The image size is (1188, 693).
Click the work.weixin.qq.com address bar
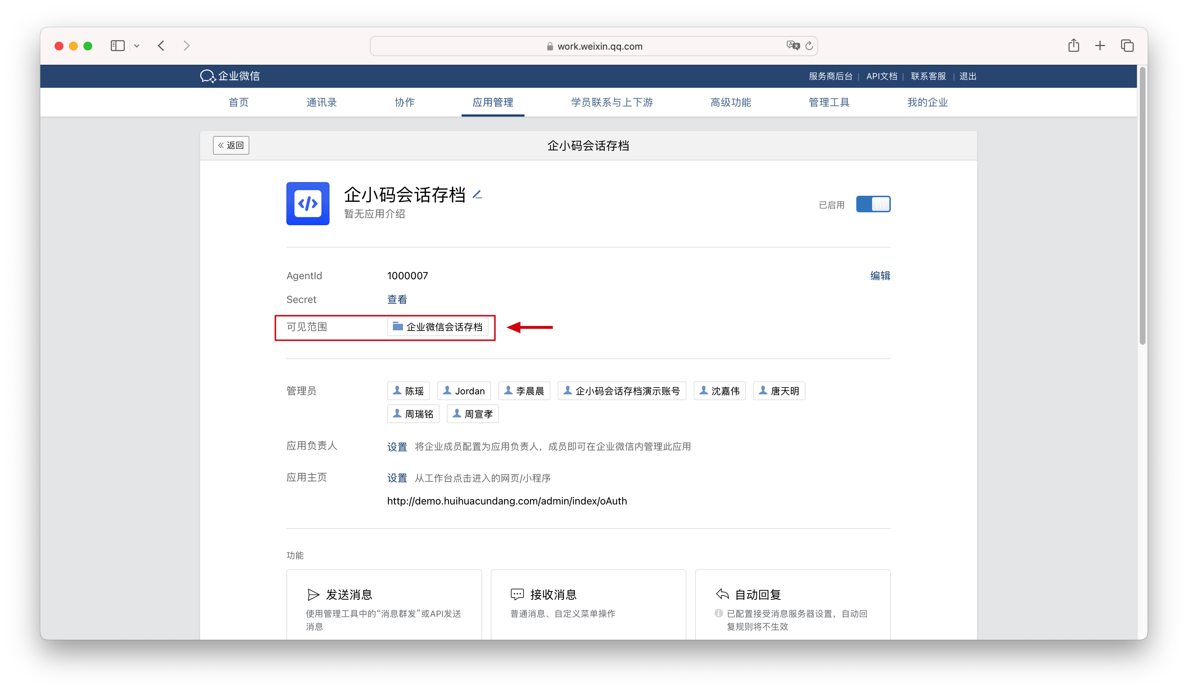pos(594,46)
